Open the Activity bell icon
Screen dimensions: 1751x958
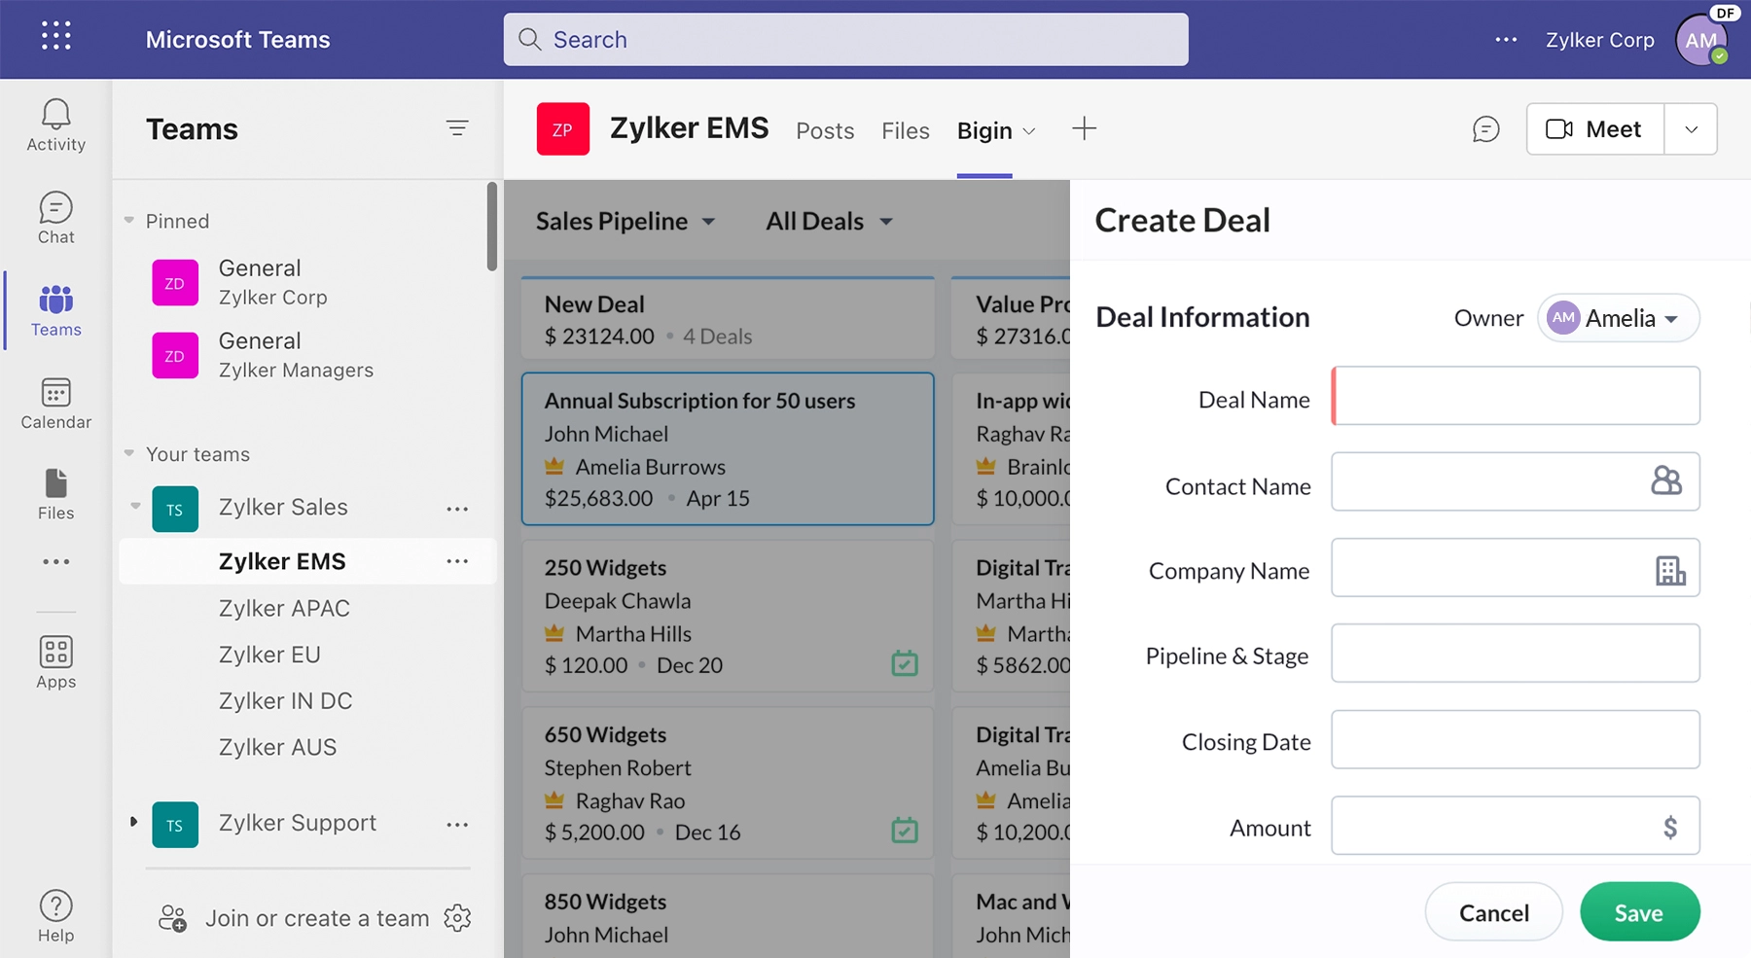55,125
